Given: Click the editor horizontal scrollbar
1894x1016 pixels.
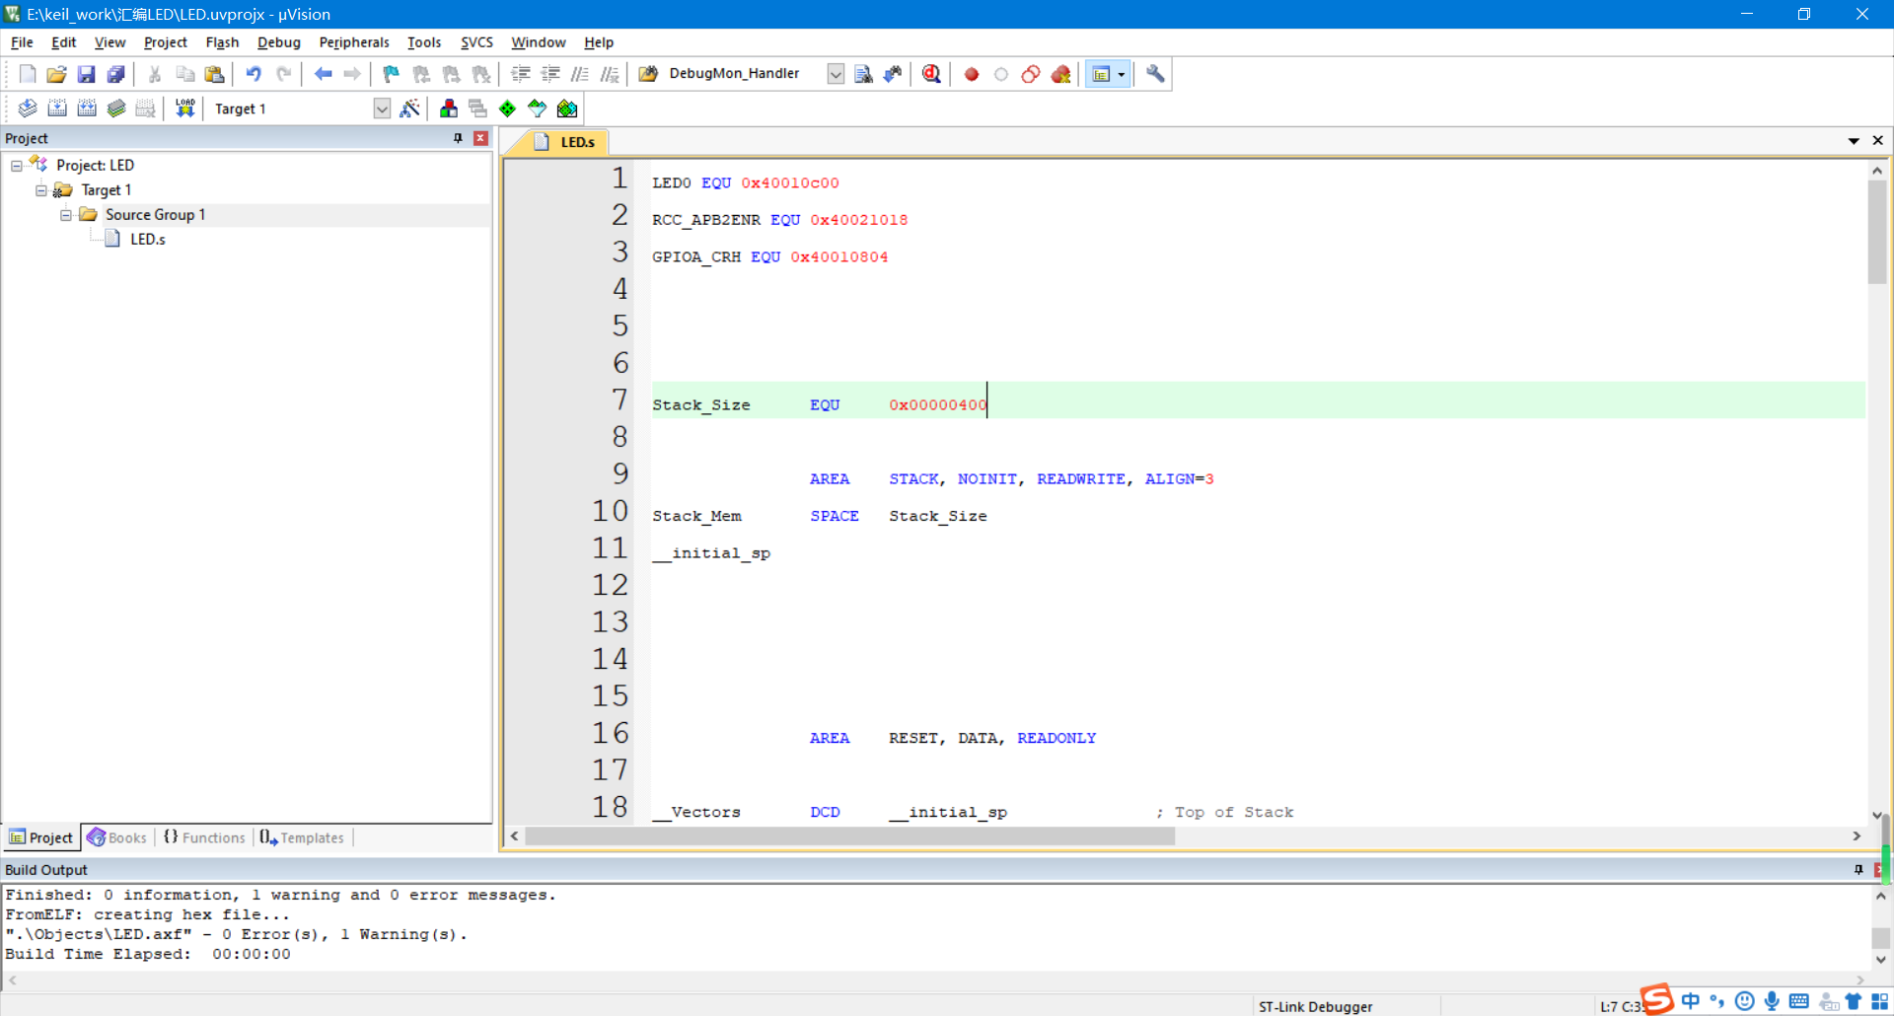Looking at the screenshot, I should [x=850, y=836].
